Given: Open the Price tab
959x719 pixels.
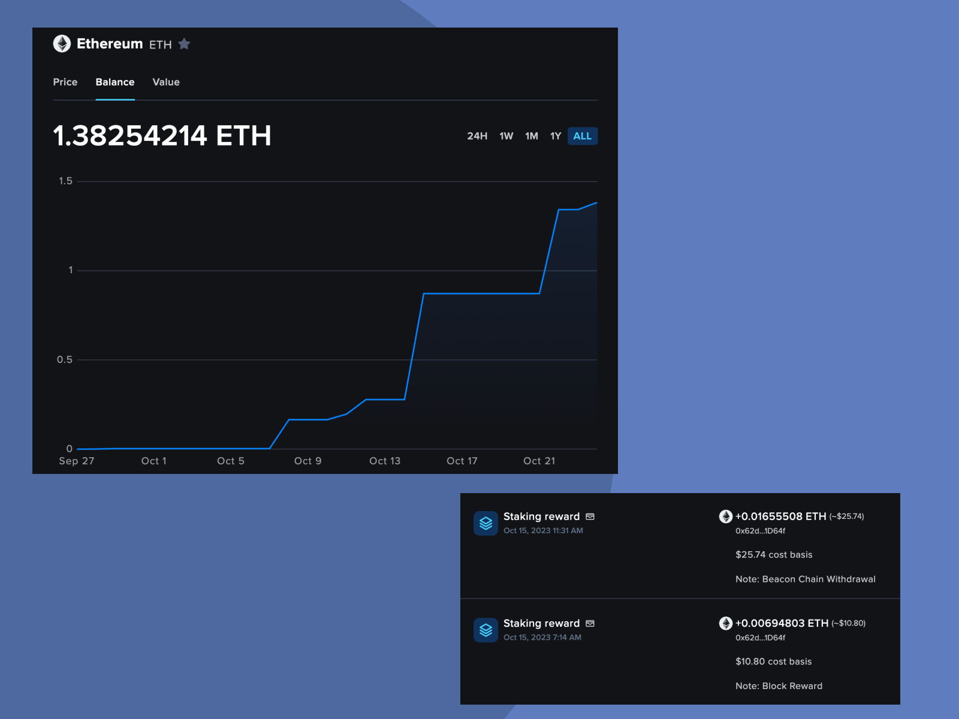Looking at the screenshot, I should point(65,82).
